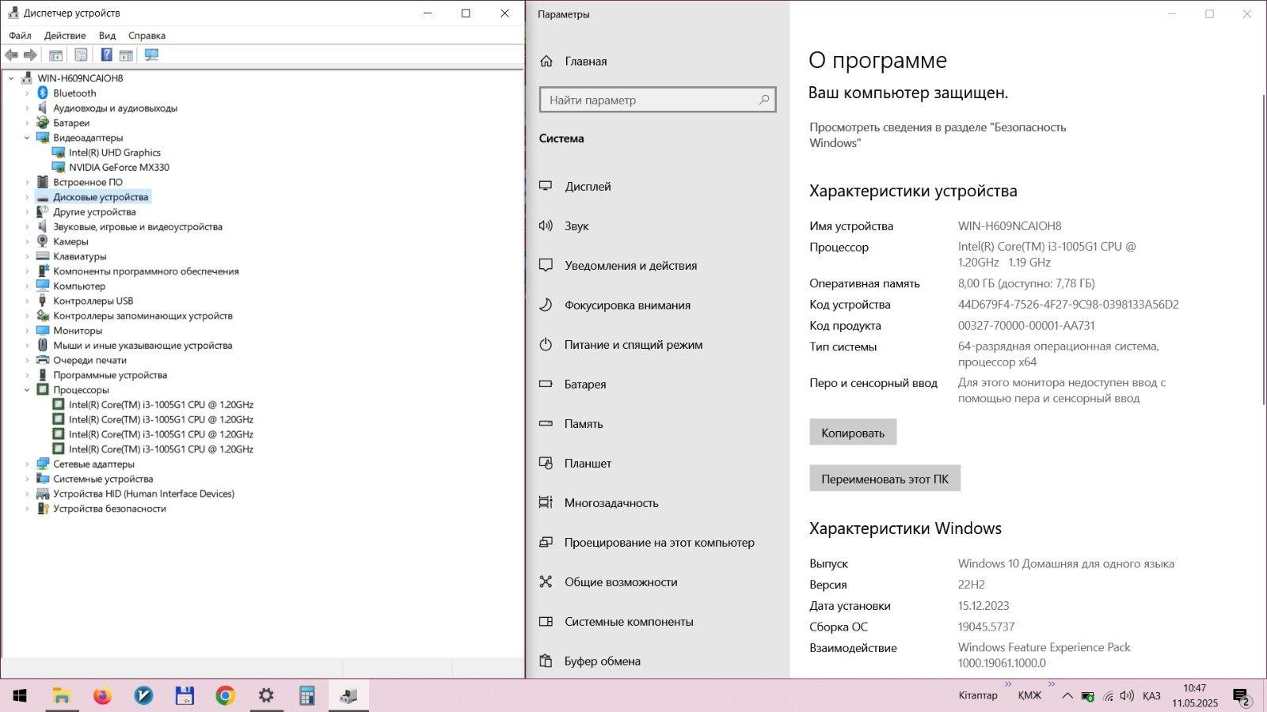Click the volume icon in system tray
The width and height of the screenshot is (1267, 712).
(x=1127, y=696)
